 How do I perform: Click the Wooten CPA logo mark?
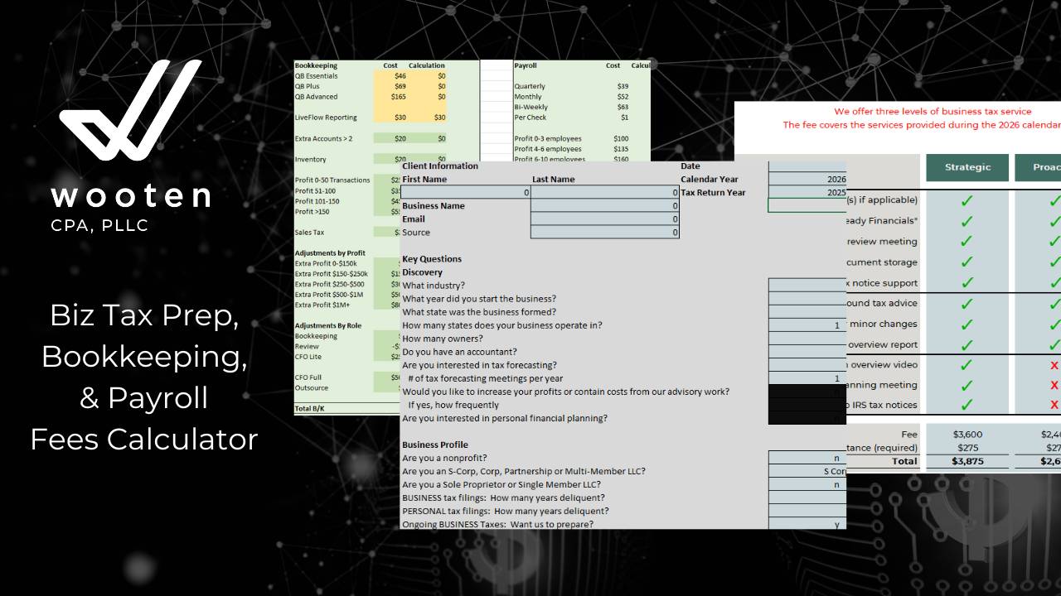click(130, 109)
